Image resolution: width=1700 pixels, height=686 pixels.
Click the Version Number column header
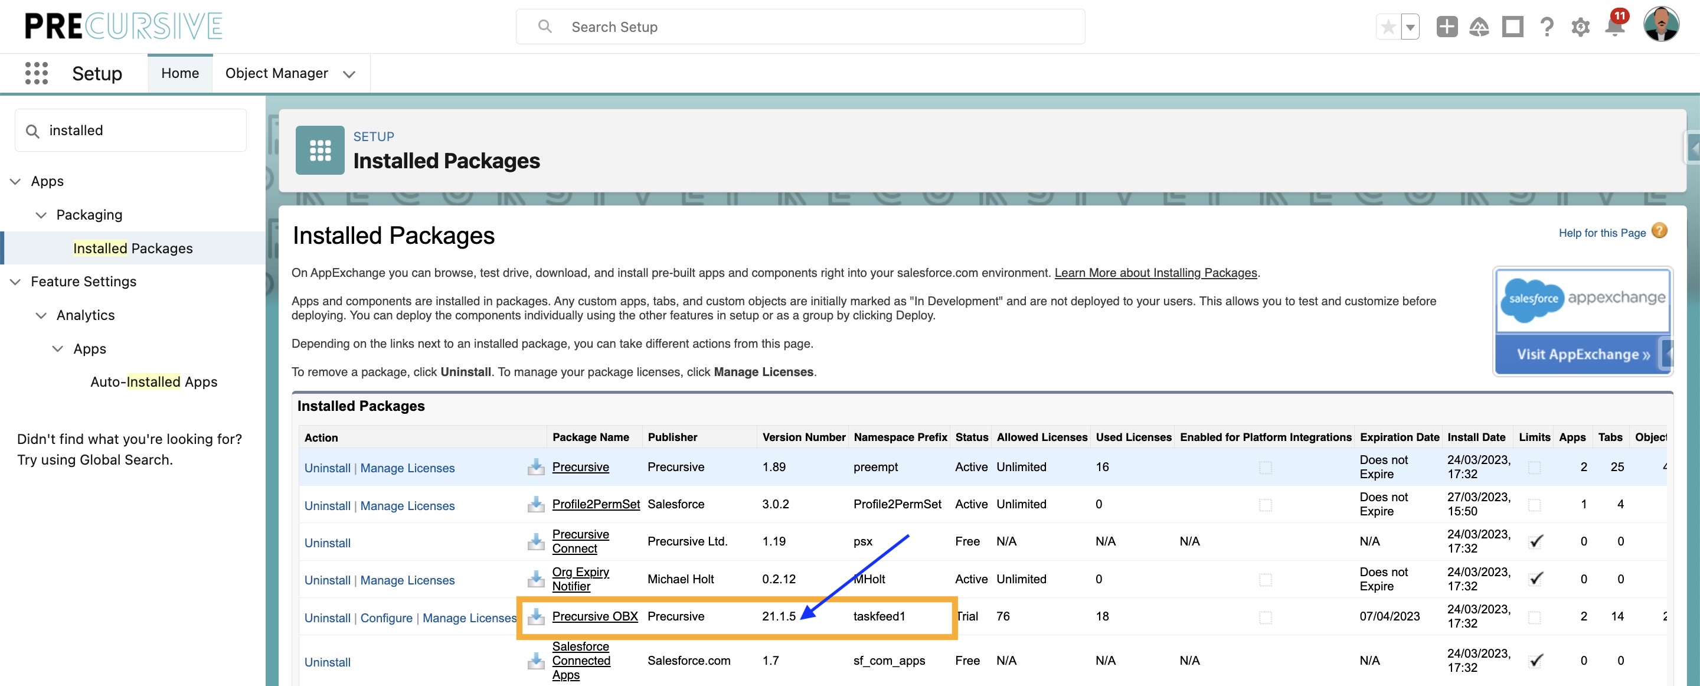(804, 437)
